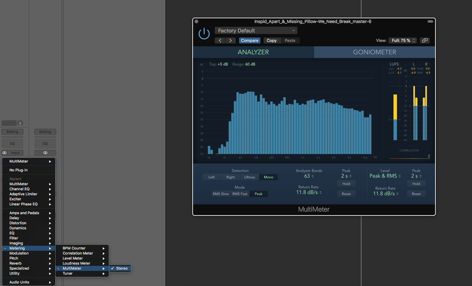Click analyzer Peak Reset button
Screen dimensions: 472x286
pyautogui.click(x=346, y=194)
